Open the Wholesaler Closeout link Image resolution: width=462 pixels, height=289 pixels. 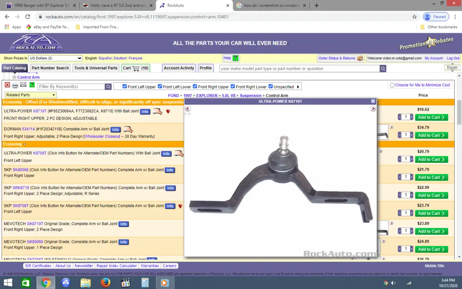pos(102,136)
